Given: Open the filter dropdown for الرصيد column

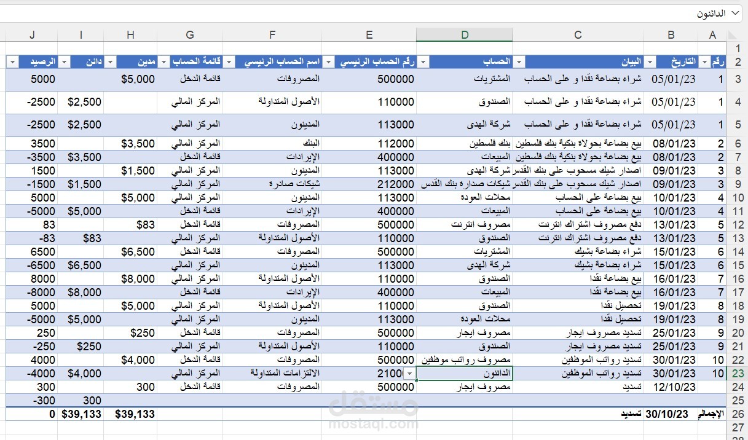Looking at the screenshot, I should 13,62.
